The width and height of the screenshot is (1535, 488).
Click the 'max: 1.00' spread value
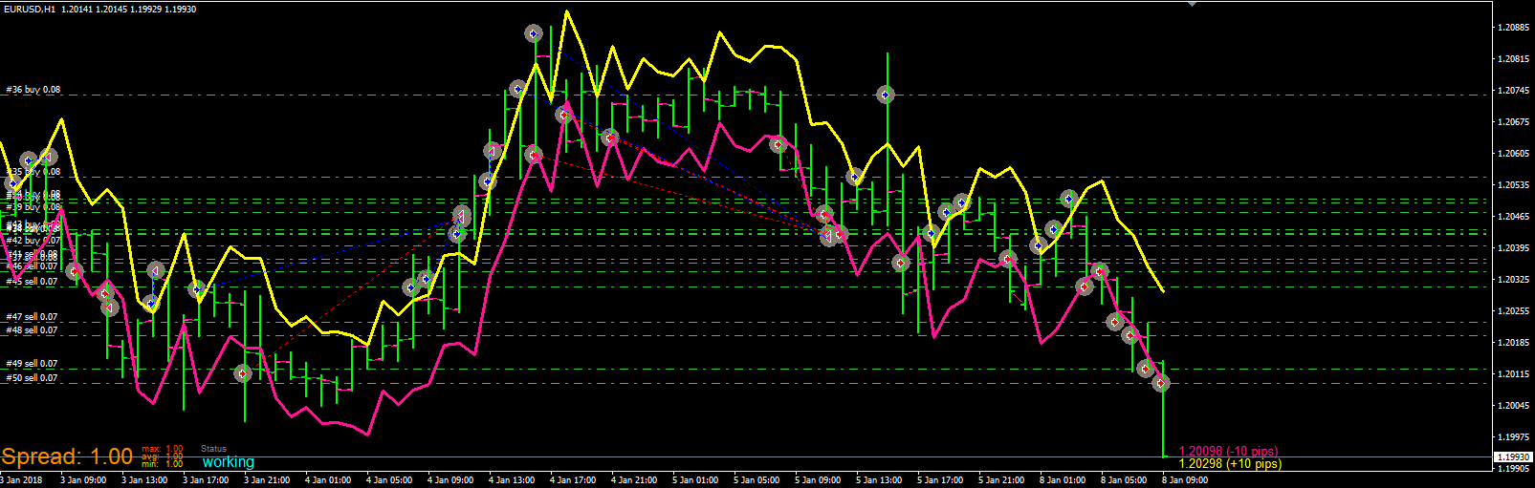[x=163, y=449]
